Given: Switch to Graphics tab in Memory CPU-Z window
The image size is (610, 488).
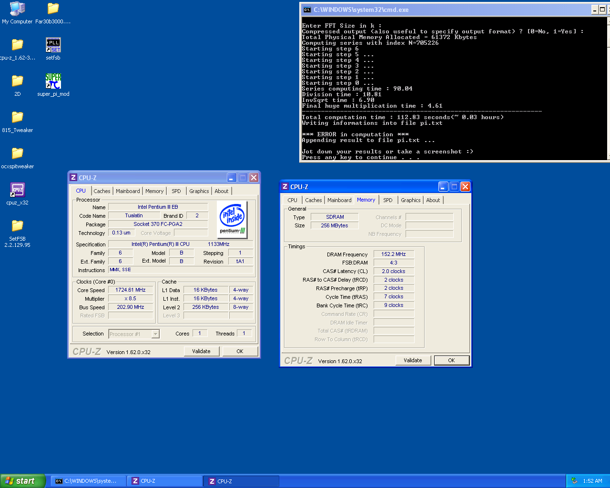Looking at the screenshot, I should pos(410,200).
